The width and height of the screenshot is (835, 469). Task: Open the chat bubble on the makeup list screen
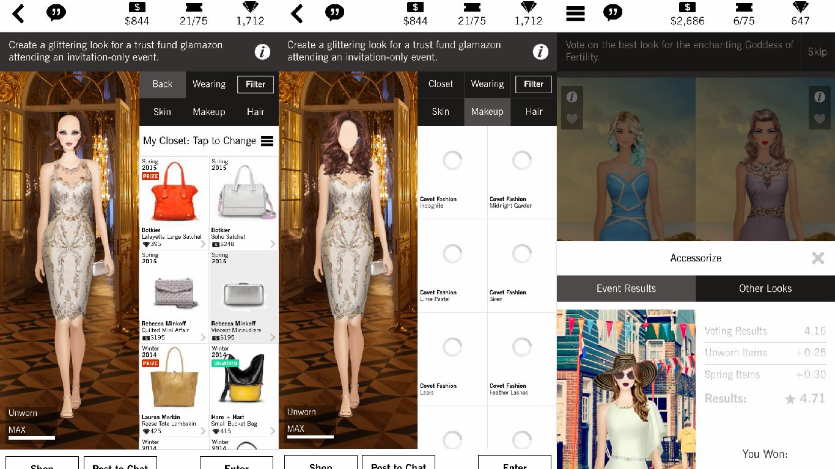tap(334, 12)
